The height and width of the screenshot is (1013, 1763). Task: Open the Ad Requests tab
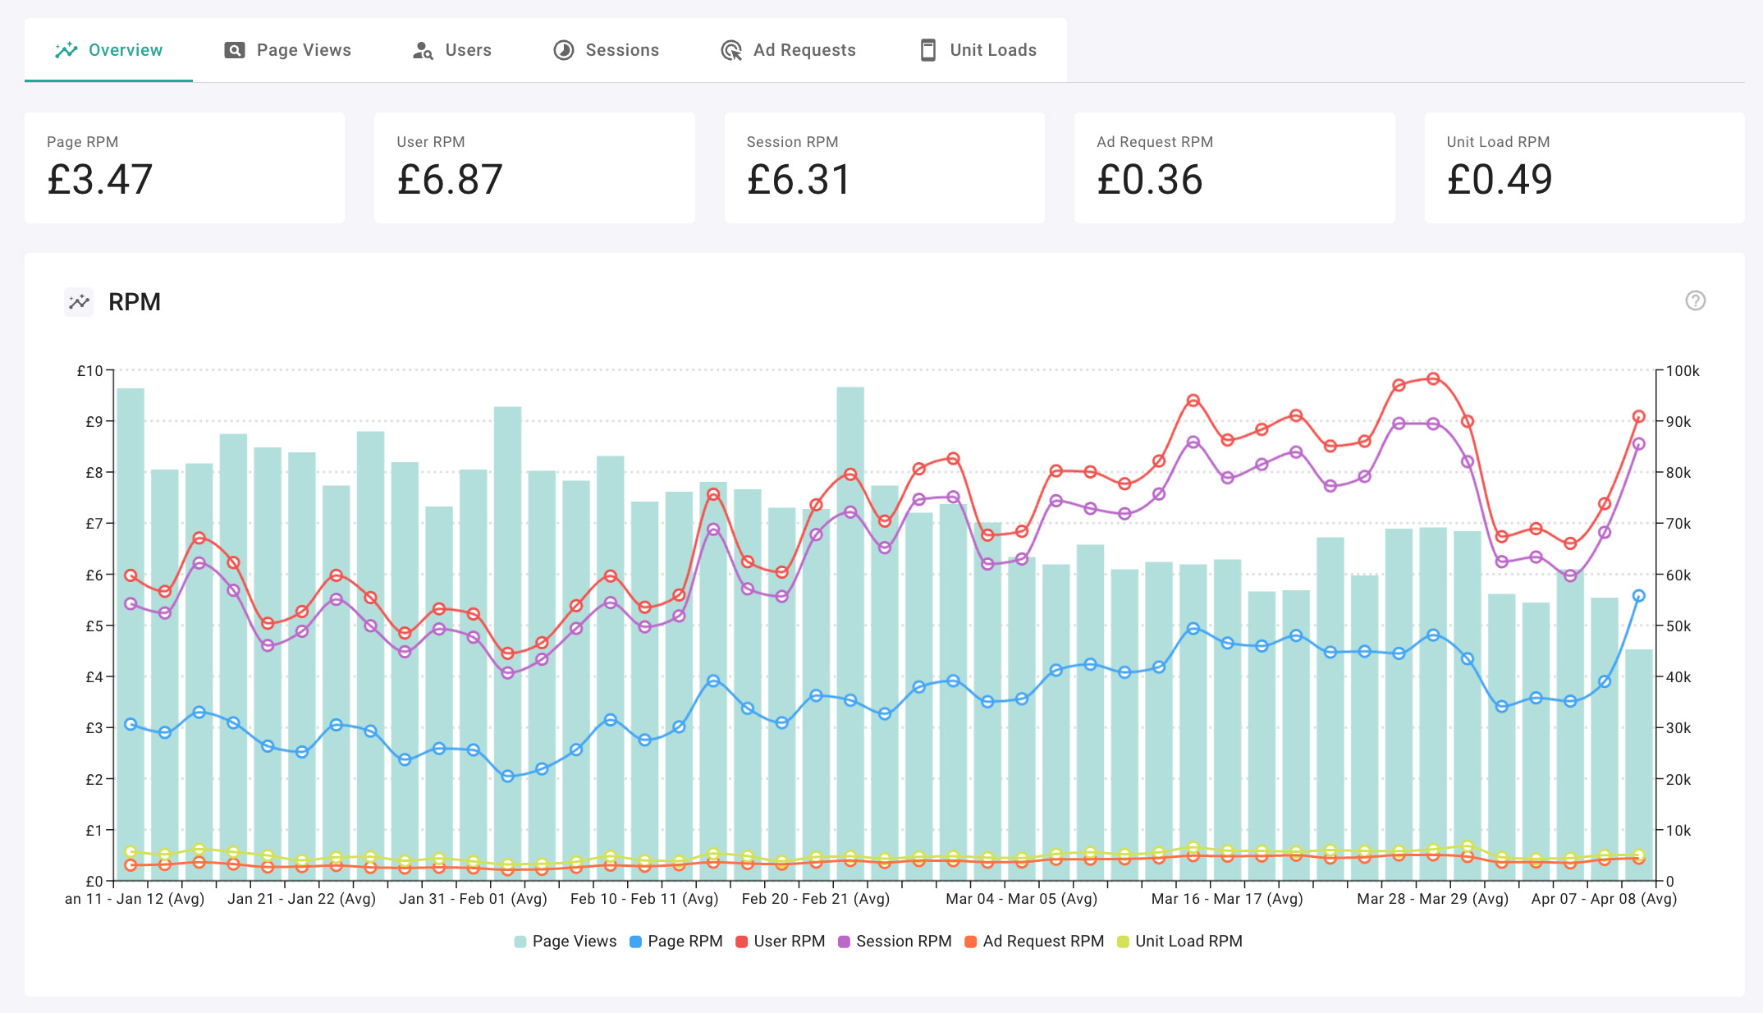pos(789,50)
